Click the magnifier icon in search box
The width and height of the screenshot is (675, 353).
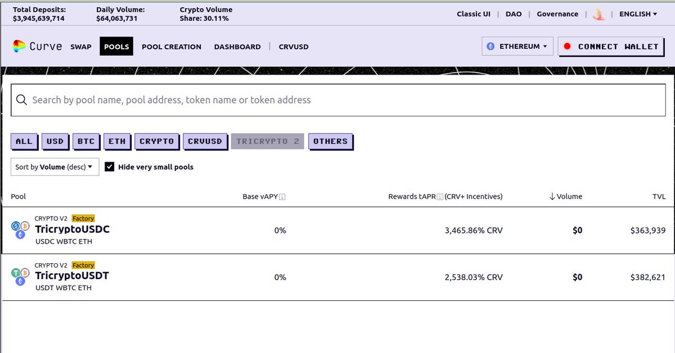click(22, 100)
